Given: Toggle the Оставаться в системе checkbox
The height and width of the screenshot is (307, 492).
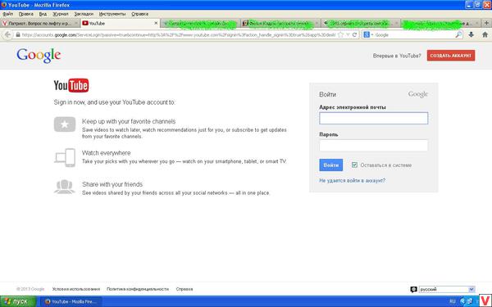Looking at the screenshot, I should 354,165.
